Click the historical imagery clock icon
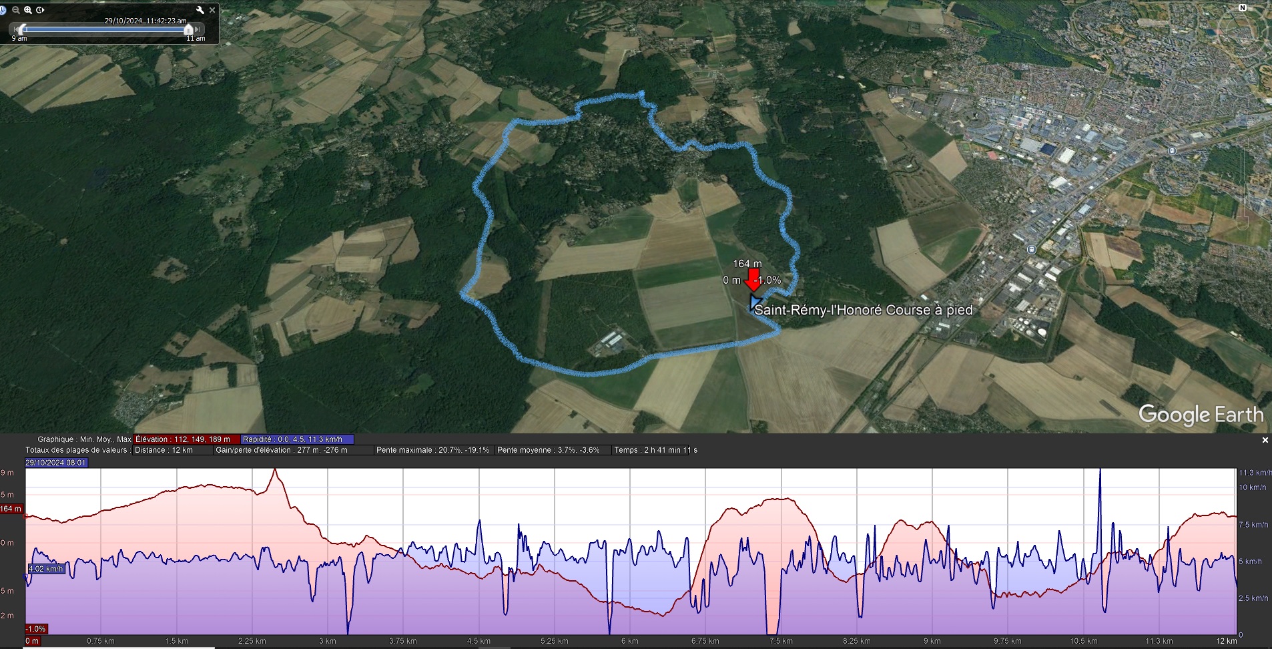The height and width of the screenshot is (649, 1272). pos(3,10)
